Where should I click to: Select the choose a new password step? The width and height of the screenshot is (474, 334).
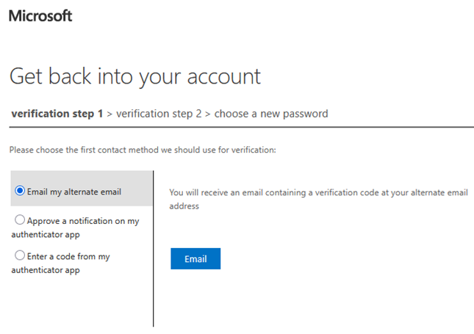(271, 114)
